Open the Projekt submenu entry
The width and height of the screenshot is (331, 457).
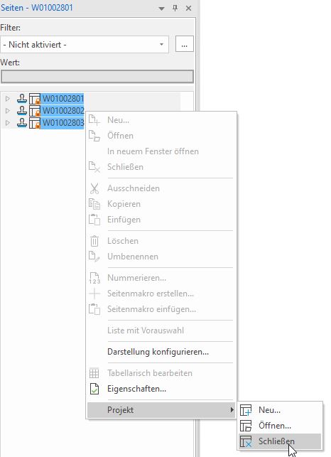point(161,410)
